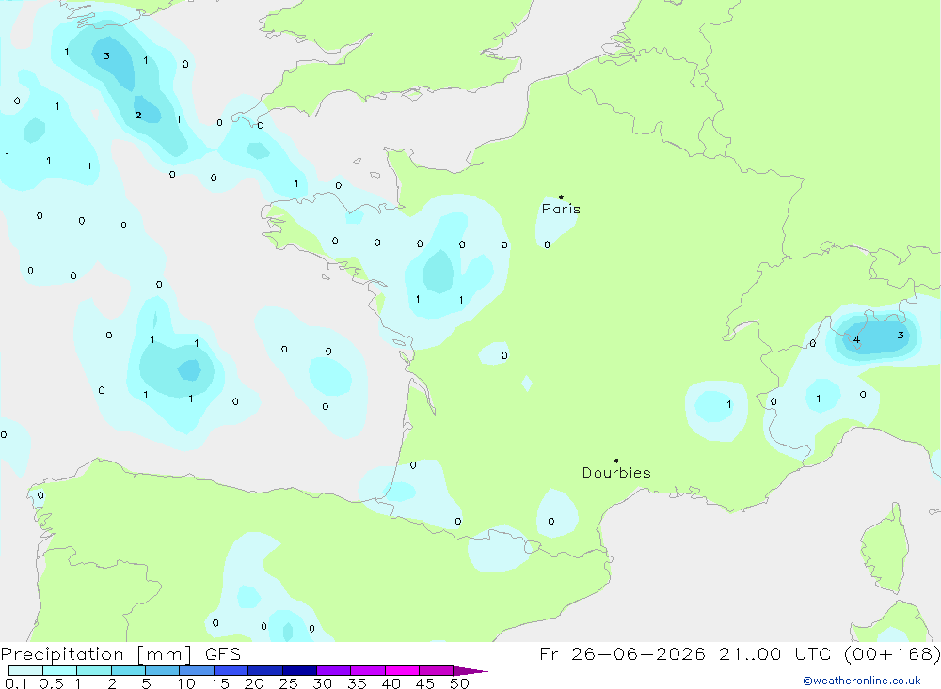Pick the 45–50 mm dark magenta legend swatch
This screenshot has height=689, width=941.
[x=437, y=670]
